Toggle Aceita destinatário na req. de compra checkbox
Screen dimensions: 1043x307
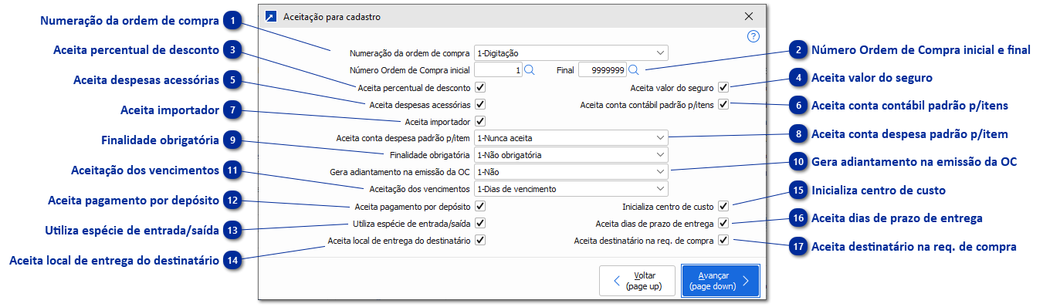pos(723,240)
